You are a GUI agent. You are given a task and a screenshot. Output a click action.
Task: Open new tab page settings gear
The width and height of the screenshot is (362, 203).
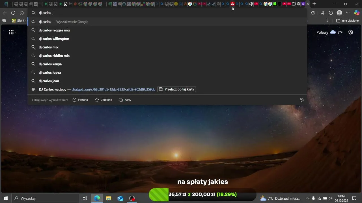(x=351, y=32)
